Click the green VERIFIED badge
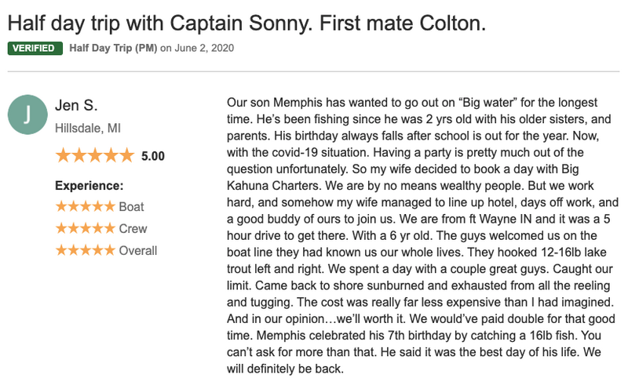The image size is (628, 385). pos(35,48)
